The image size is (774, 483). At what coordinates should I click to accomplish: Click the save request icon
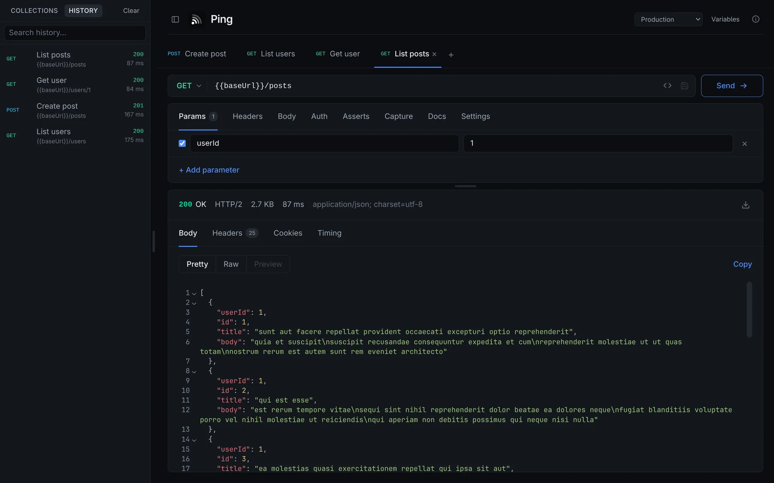click(684, 86)
